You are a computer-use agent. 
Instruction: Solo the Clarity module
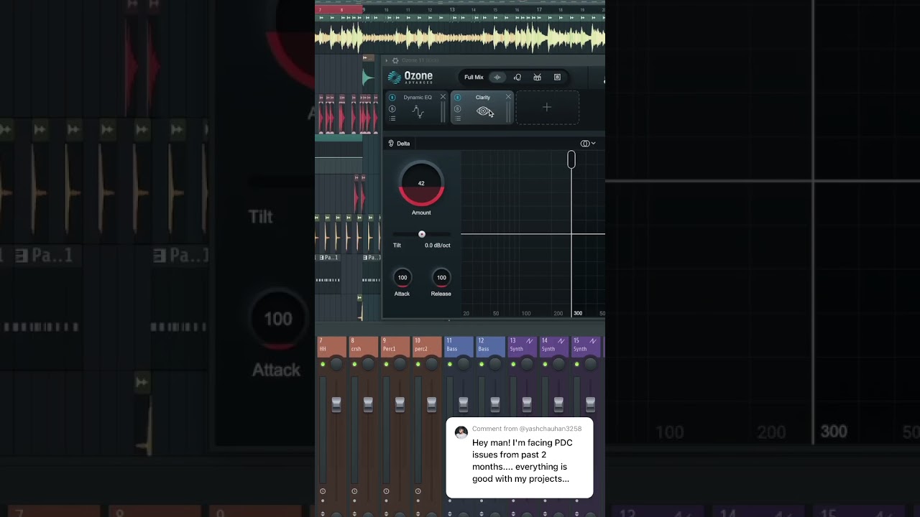point(457,108)
